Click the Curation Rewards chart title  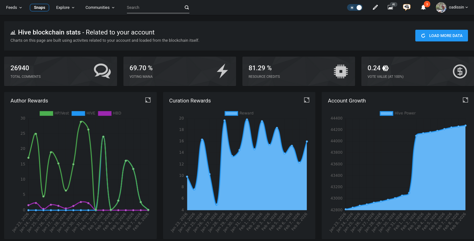tap(190, 101)
